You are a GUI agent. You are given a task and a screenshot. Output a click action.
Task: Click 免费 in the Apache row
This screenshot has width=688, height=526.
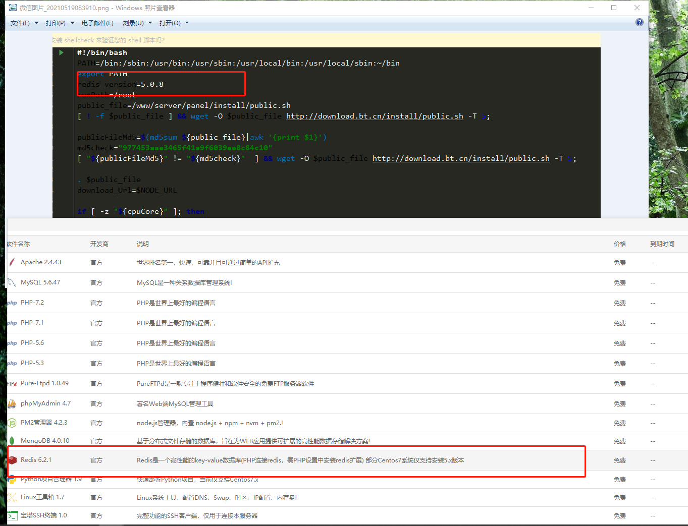(x=620, y=263)
